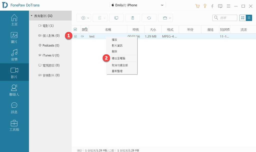
Task: Toggle the select-all checkbox in header
Action: click(x=75, y=29)
